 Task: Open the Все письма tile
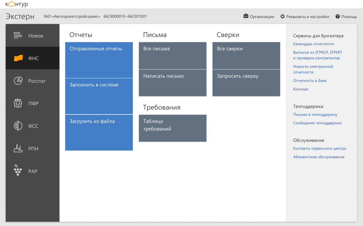point(173,56)
